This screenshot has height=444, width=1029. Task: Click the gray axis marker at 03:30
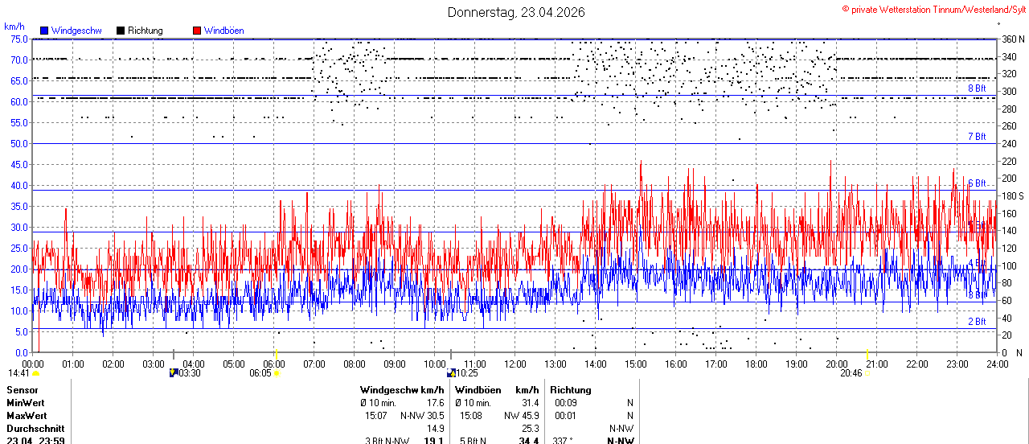pos(173,355)
